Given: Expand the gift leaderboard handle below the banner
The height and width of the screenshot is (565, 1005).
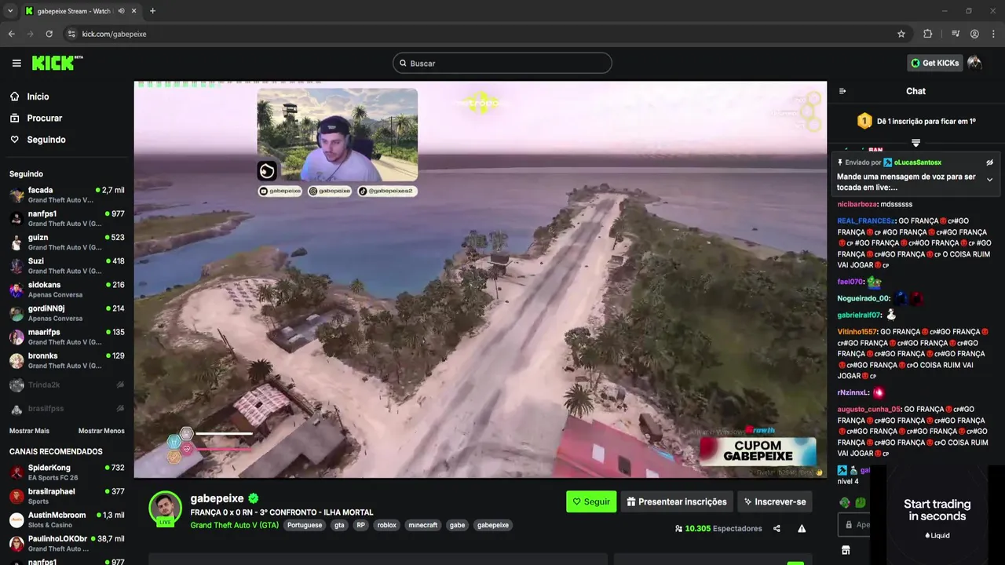Looking at the screenshot, I should 915,143.
